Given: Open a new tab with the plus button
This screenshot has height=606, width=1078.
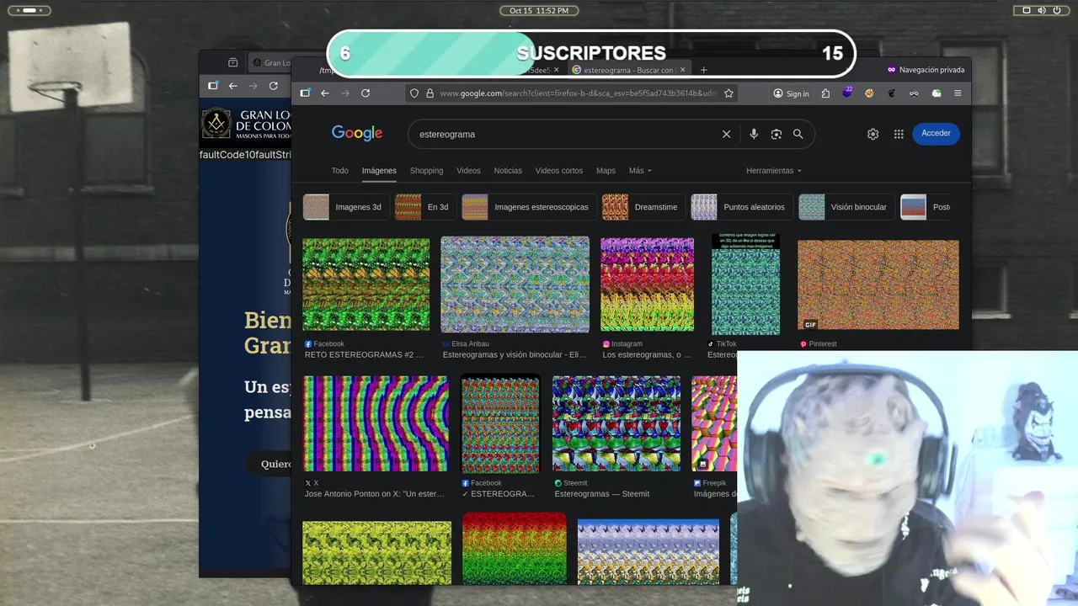Looking at the screenshot, I should point(704,70).
